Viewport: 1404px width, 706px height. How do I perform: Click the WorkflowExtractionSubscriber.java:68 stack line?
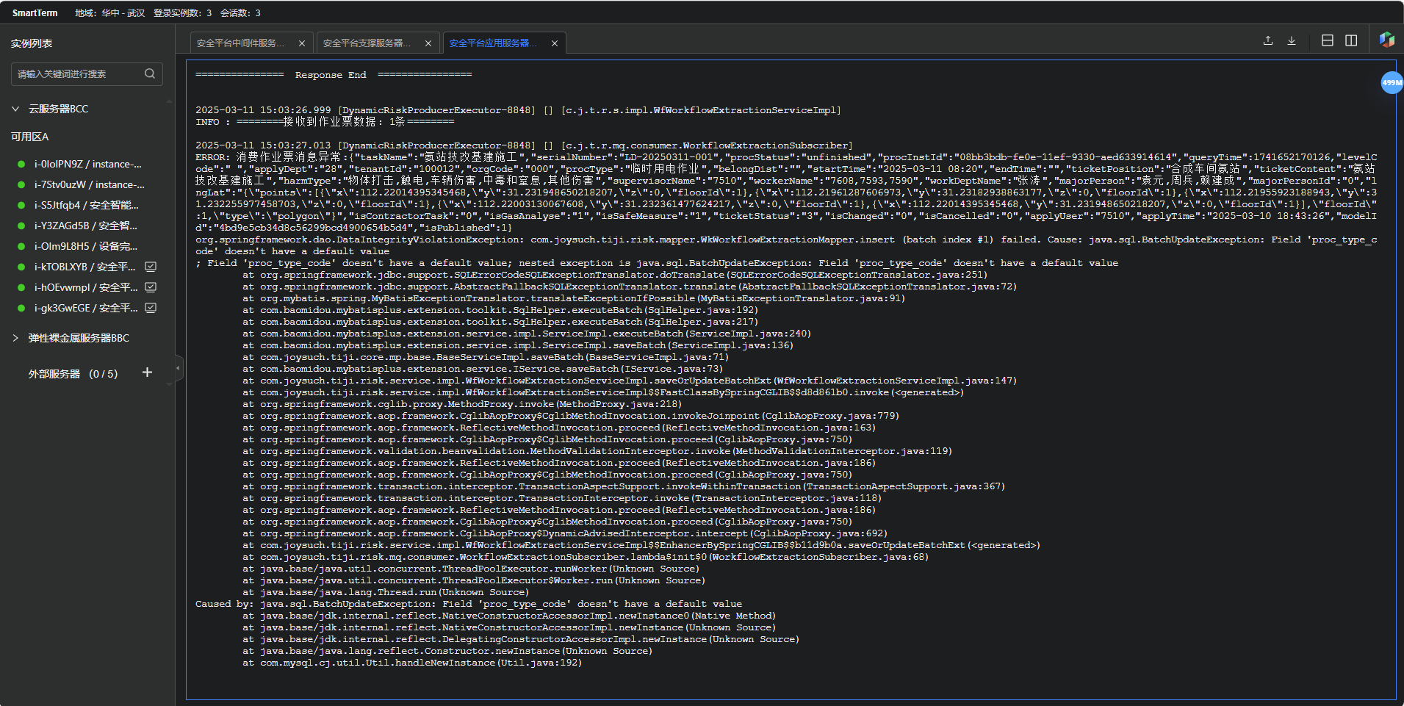(x=586, y=556)
